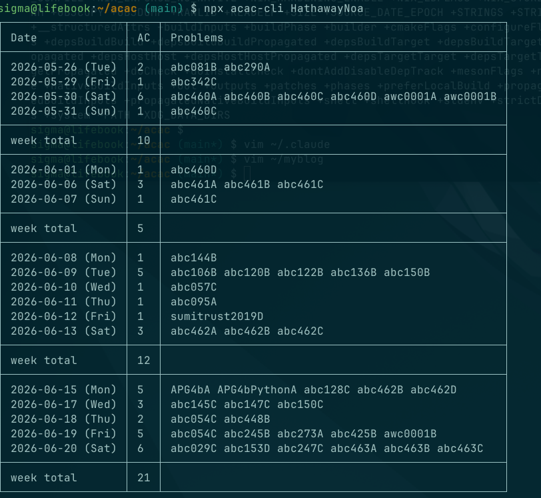The width and height of the screenshot is (541, 498).
Task: Click problem abc122B
Action: coord(300,273)
